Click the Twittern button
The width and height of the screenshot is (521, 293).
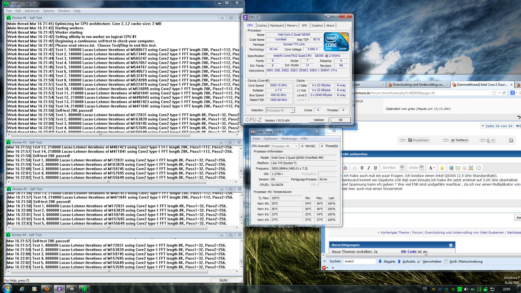(459, 140)
